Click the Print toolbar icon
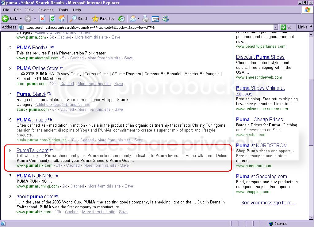This screenshot has width=314, height=227. (x=146, y=19)
